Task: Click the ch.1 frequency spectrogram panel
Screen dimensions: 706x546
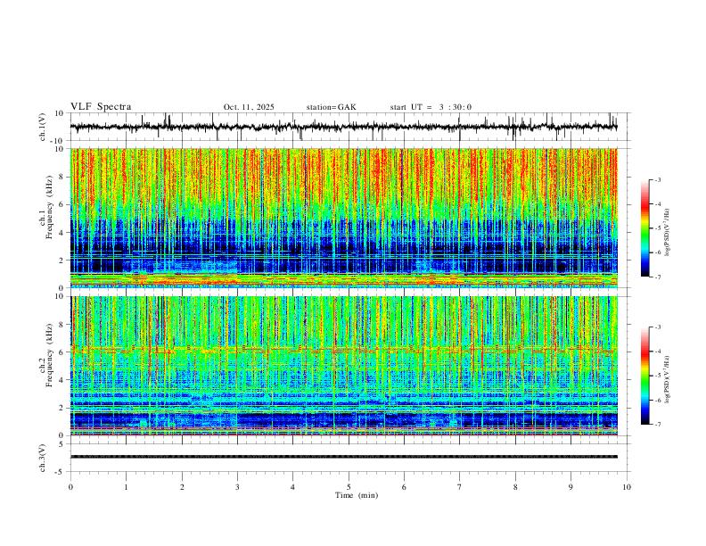Action: click(343, 218)
